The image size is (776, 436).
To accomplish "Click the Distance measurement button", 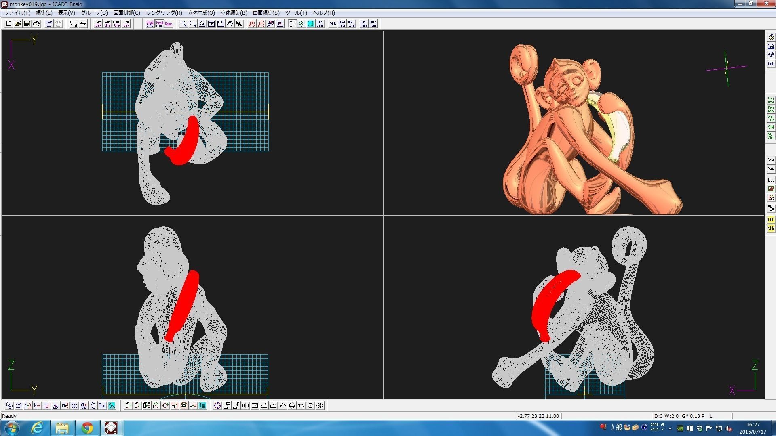I will coord(771,109).
